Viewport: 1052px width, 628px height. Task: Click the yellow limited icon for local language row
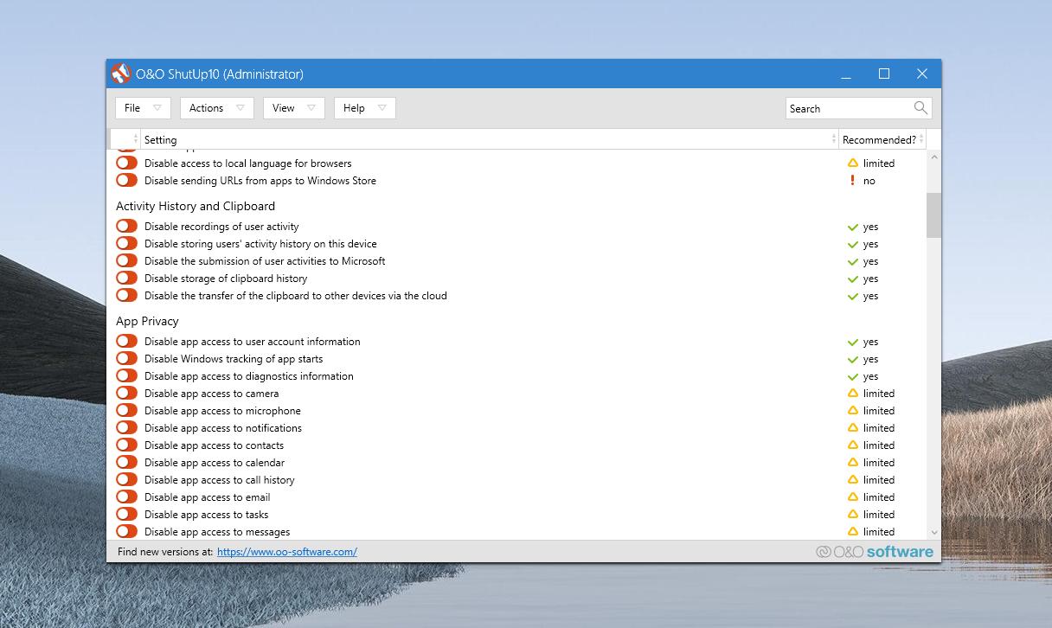[x=853, y=163]
